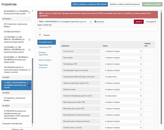Viewport: 164px width, 130px height.
Task: Click the свойства button
Action: click(99, 22)
